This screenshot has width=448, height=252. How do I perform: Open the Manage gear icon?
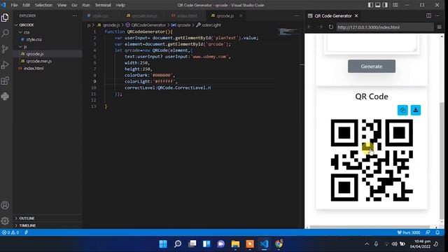pos(5,220)
